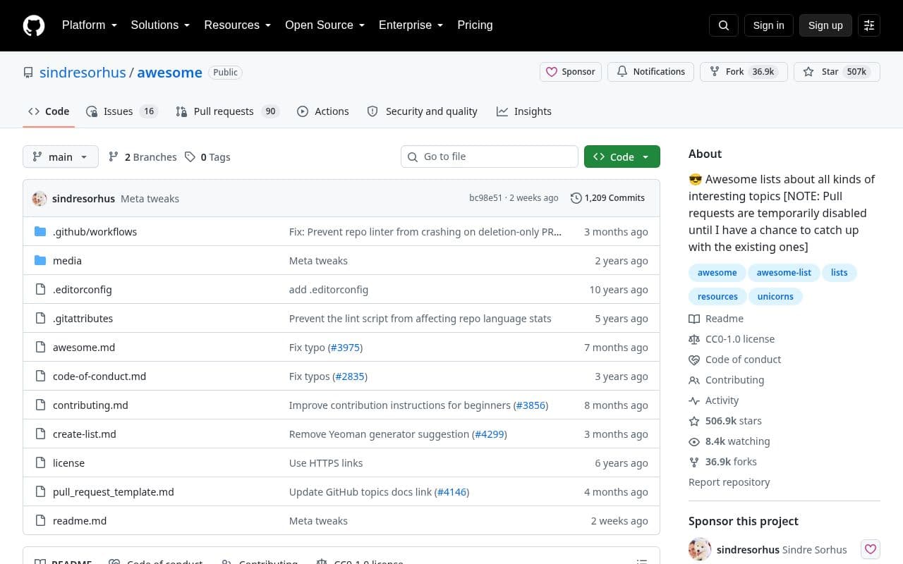Open the Pricing page

tap(475, 25)
